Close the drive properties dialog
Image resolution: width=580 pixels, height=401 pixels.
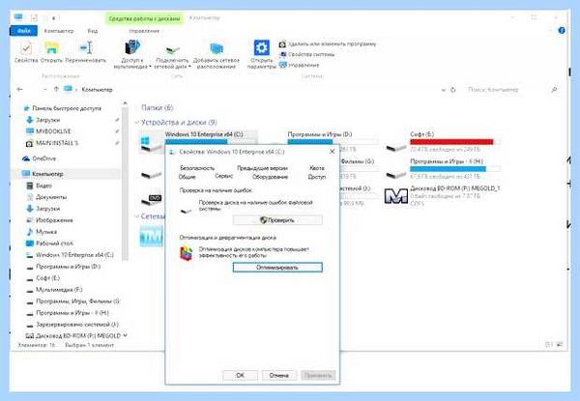[333, 152]
